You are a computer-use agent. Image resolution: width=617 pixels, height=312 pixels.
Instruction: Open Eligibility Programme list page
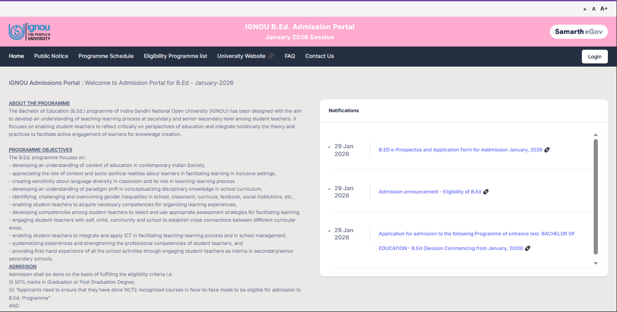[x=175, y=56]
